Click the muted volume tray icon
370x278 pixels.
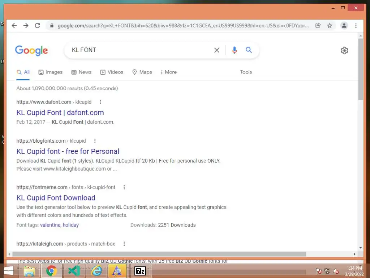336,271
